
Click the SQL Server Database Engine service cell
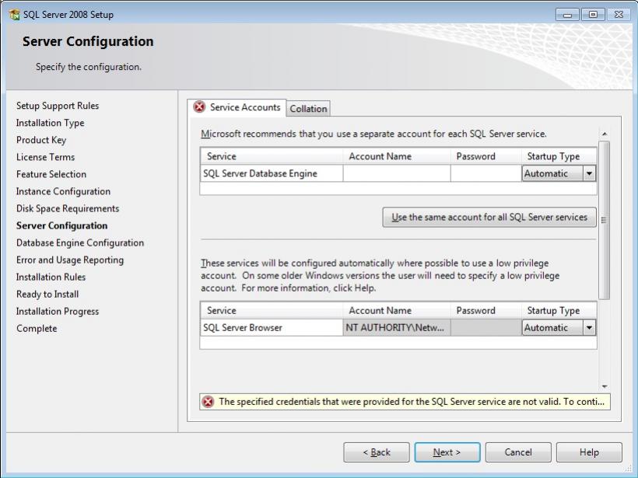click(x=272, y=173)
